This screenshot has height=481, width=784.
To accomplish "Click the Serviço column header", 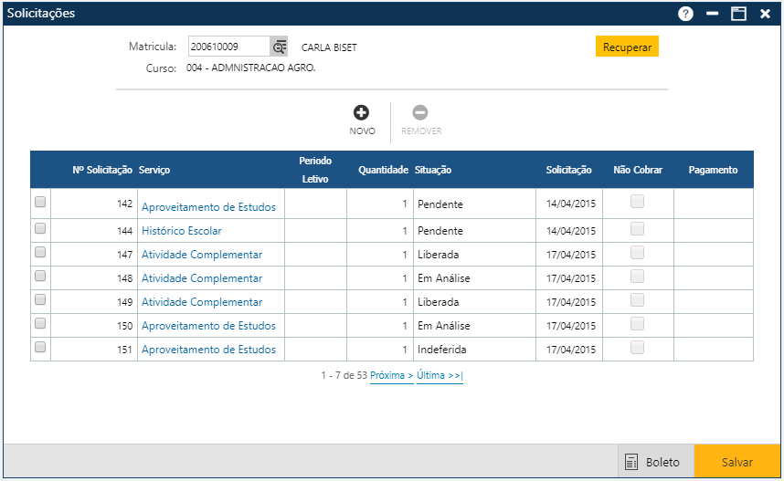I will [154, 170].
